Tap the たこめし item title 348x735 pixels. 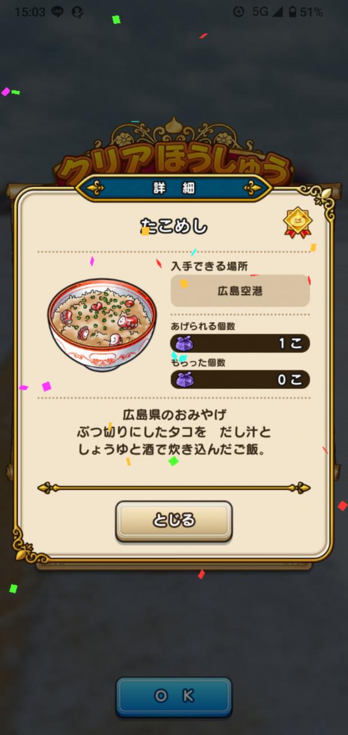pos(173,226)
